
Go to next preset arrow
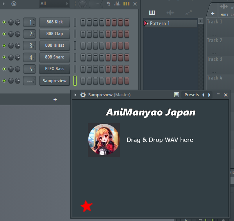(209, 95)
